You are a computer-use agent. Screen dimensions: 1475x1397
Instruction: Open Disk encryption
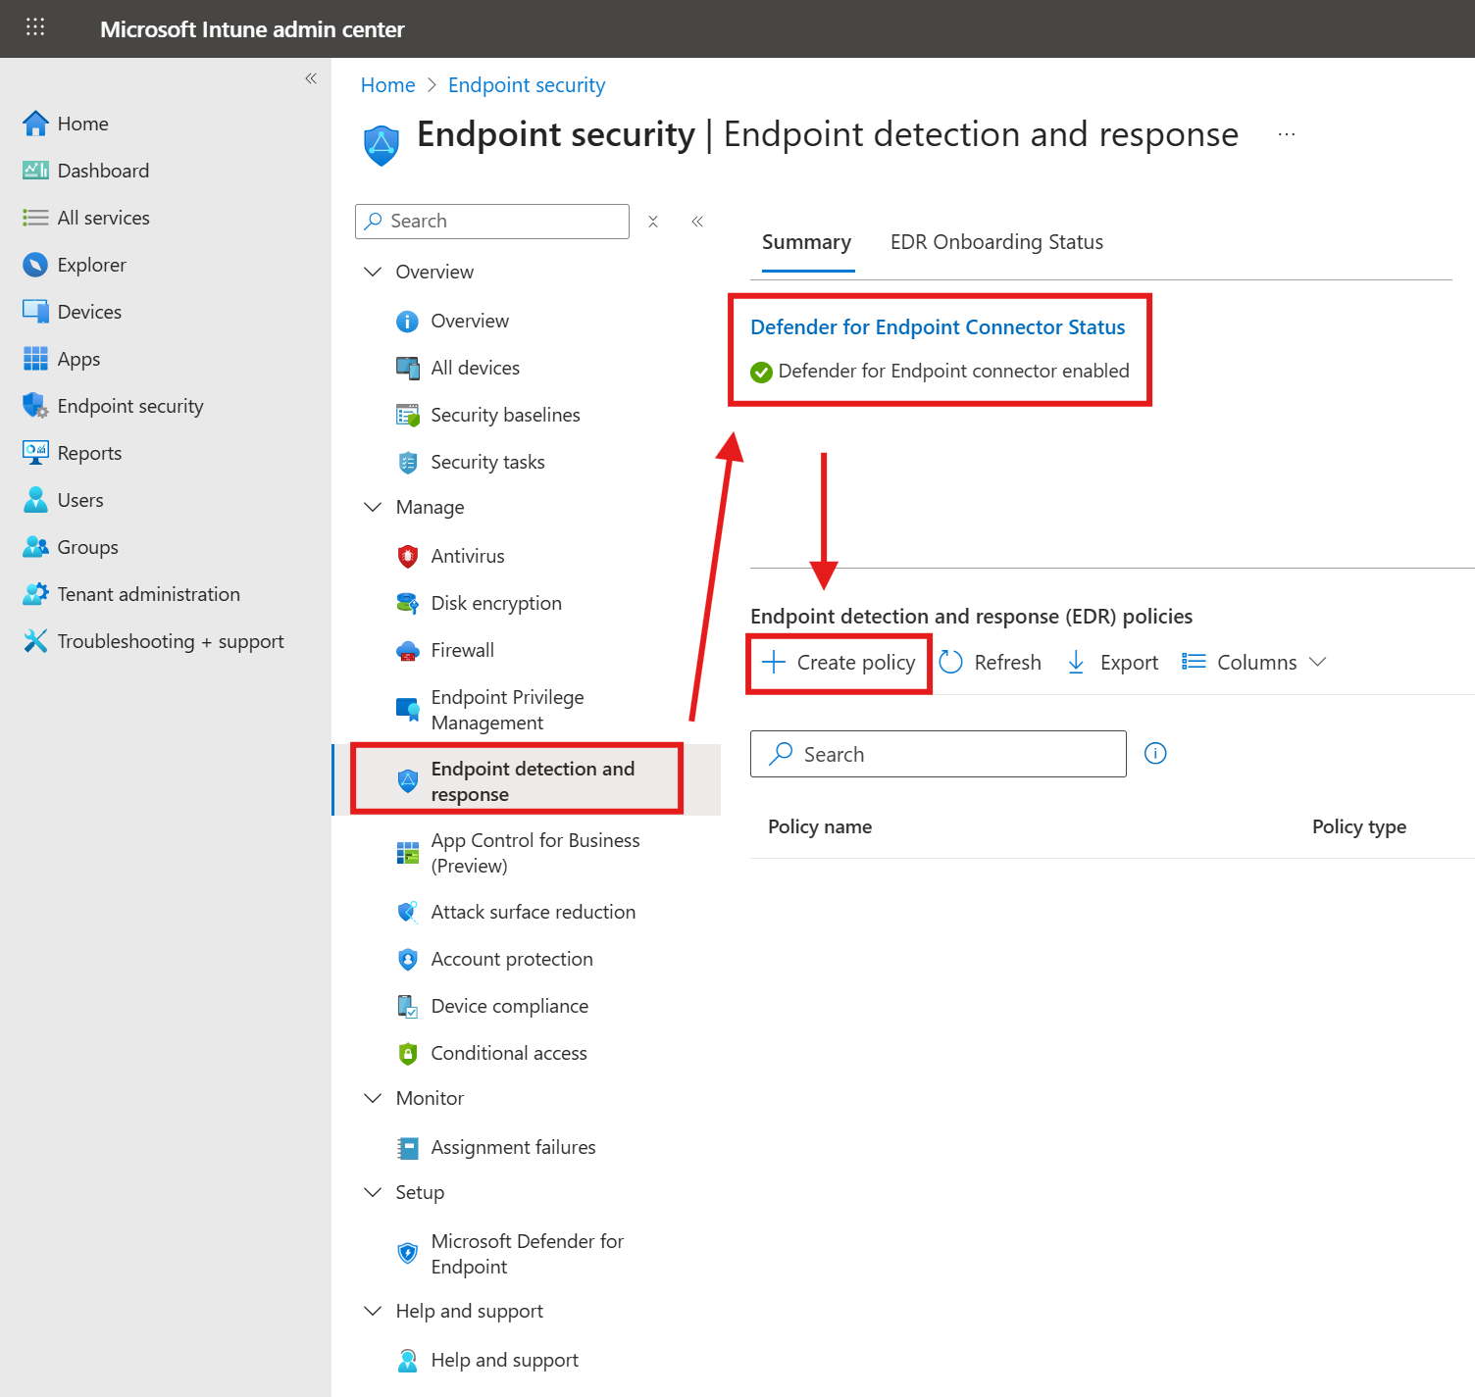click(x=496, y=603)
